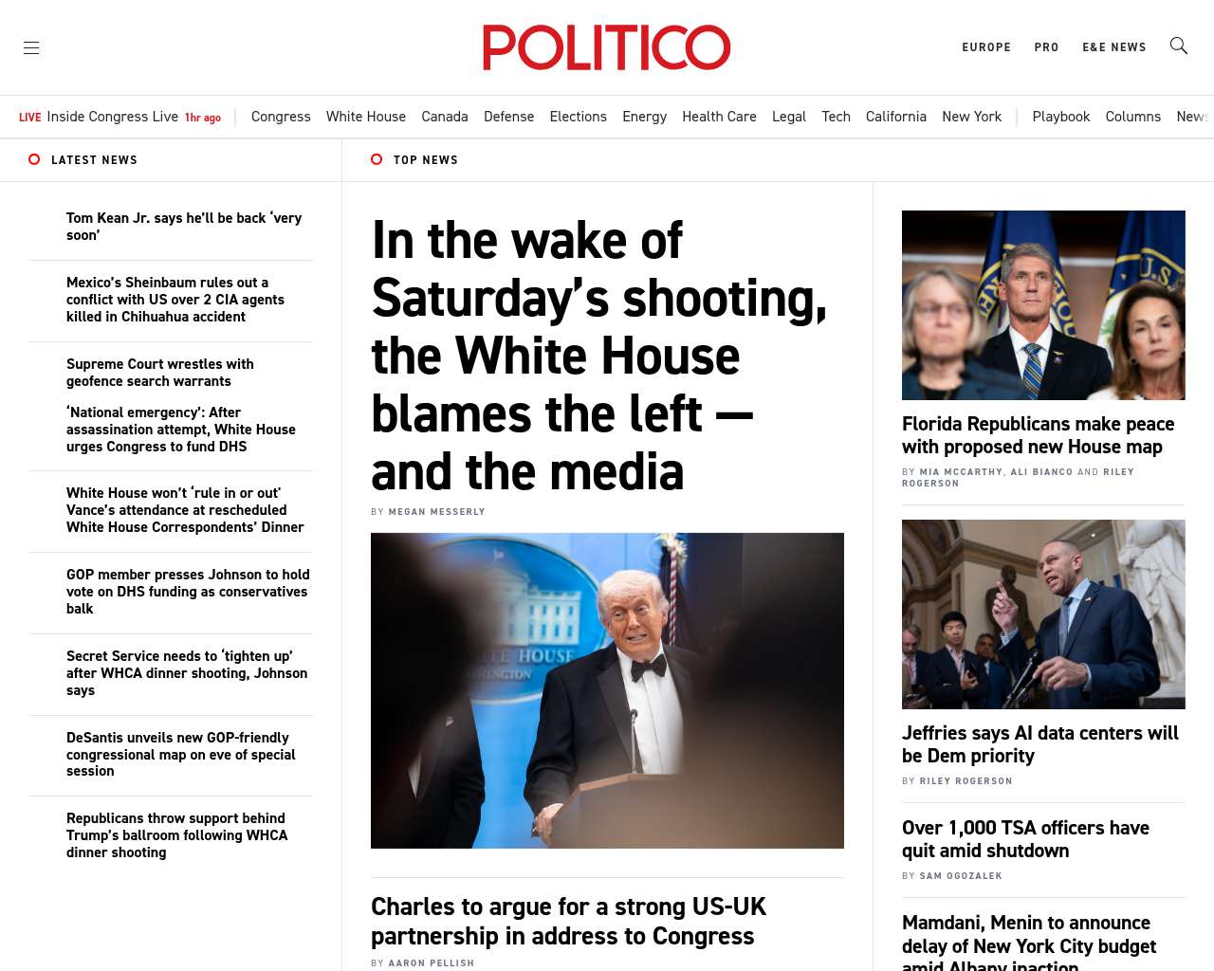The height and width of the screenshot is (971, 1214).
Task: Open the hamburger menu icon
Action: point(31,47)
